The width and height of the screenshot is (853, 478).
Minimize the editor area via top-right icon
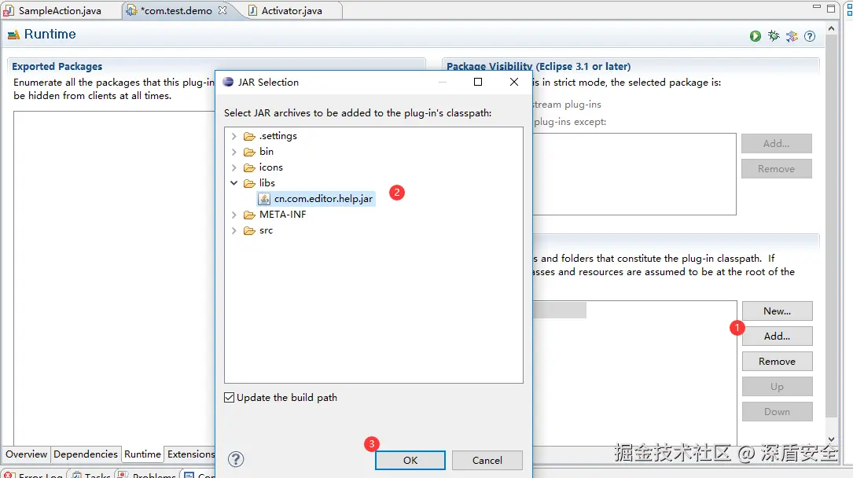[817, 7]
